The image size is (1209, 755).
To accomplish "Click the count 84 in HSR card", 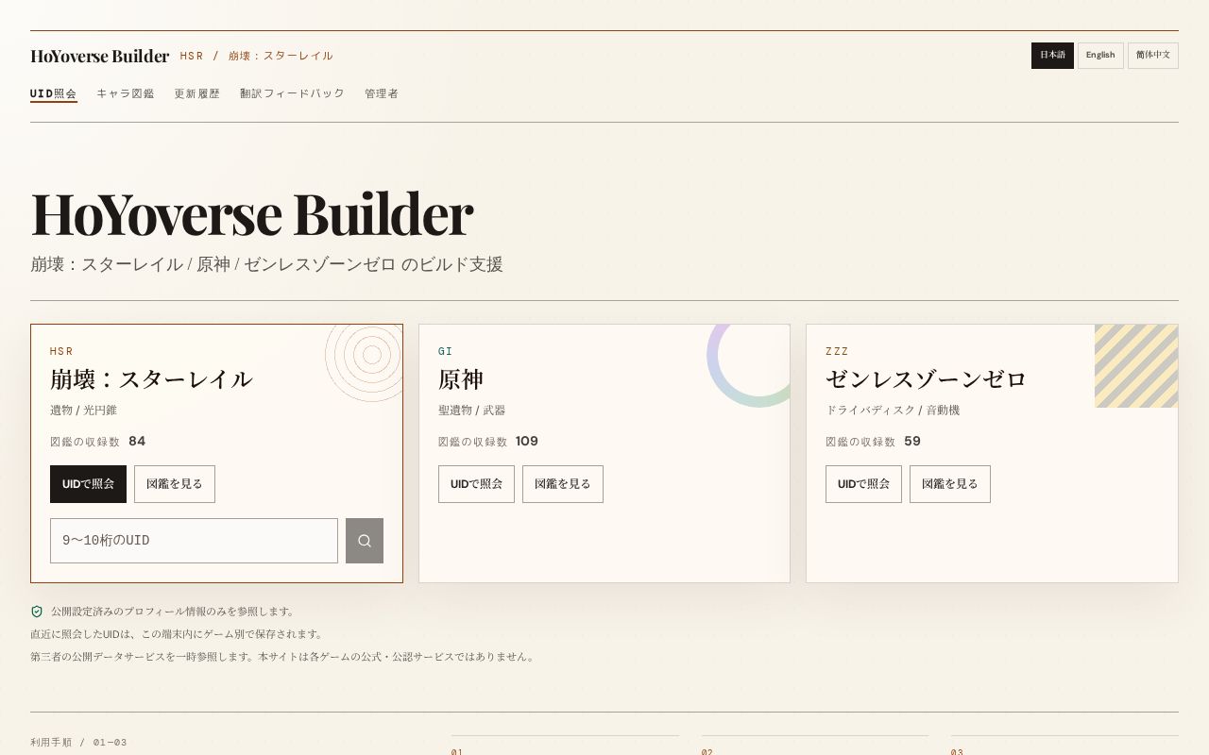I will [137, 442].
